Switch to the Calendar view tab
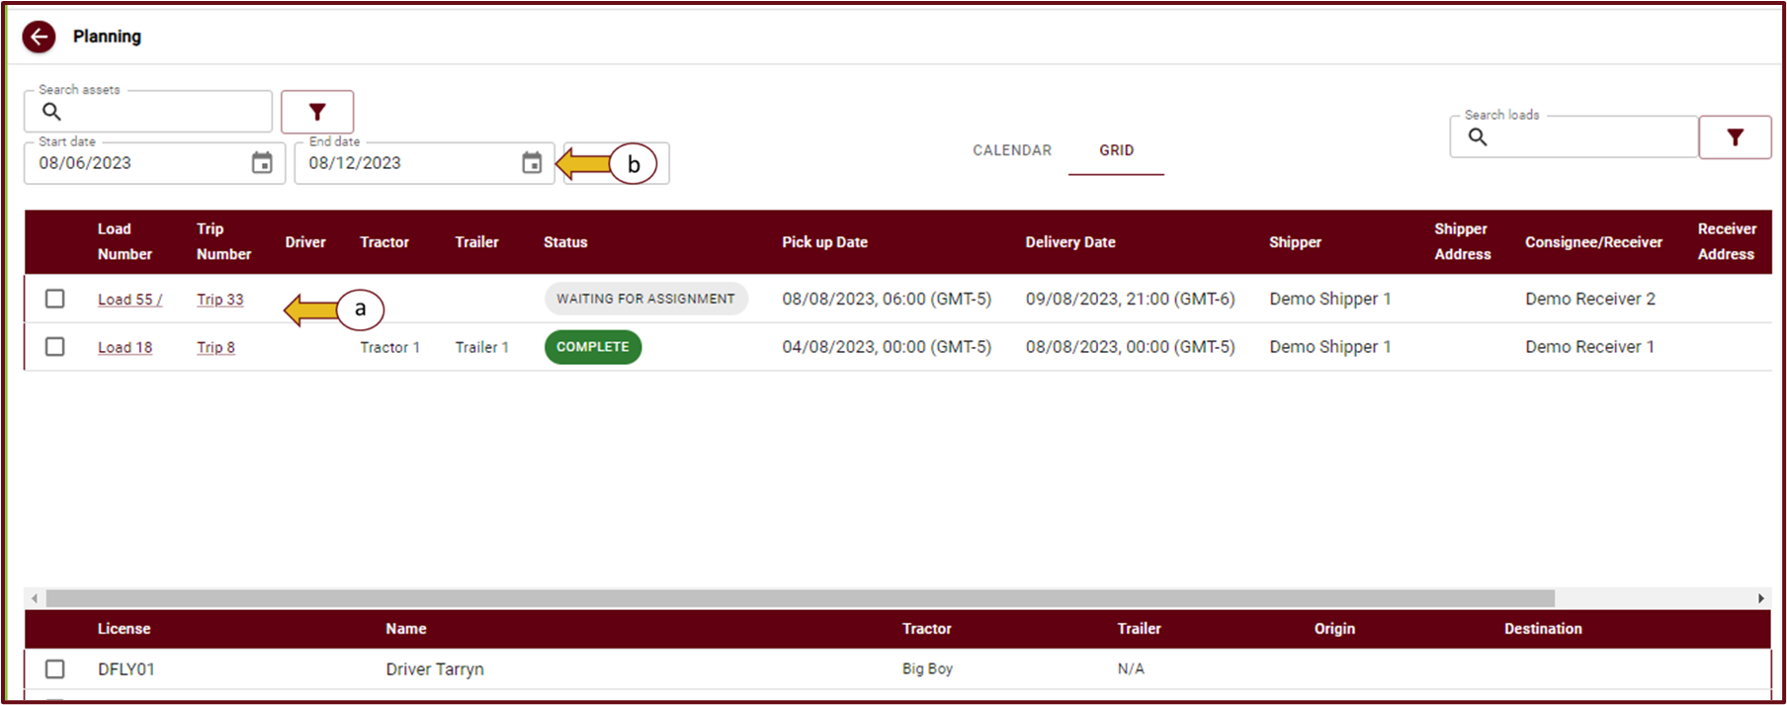The width and height of the screenshot is (1787, 705). pos(1012,150)
